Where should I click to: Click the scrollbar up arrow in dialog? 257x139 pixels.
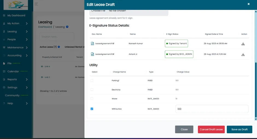tap(256, 11)
